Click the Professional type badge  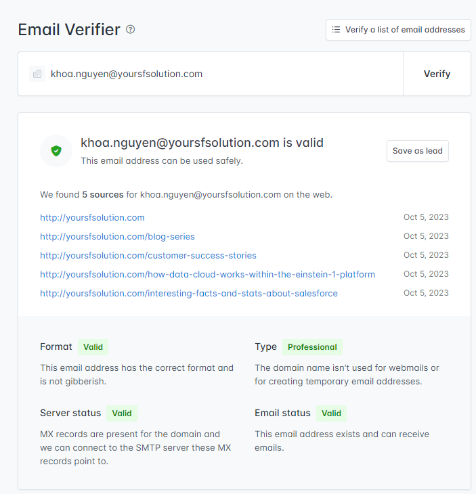coord(312,347)
